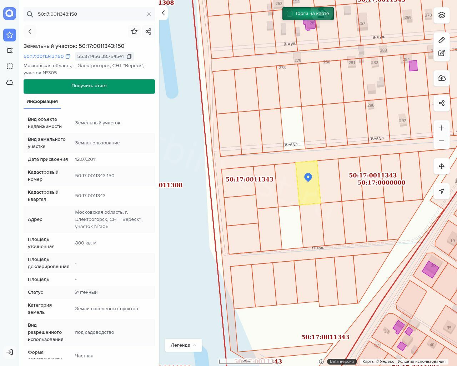Image resolution: width=457 pixels, height=366 pixels.
Task: Select the ruler measurement tool
Action: 442,40
